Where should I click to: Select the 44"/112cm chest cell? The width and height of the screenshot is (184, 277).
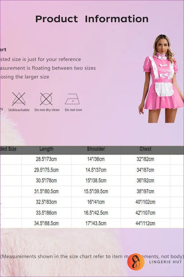coord(146,223)
